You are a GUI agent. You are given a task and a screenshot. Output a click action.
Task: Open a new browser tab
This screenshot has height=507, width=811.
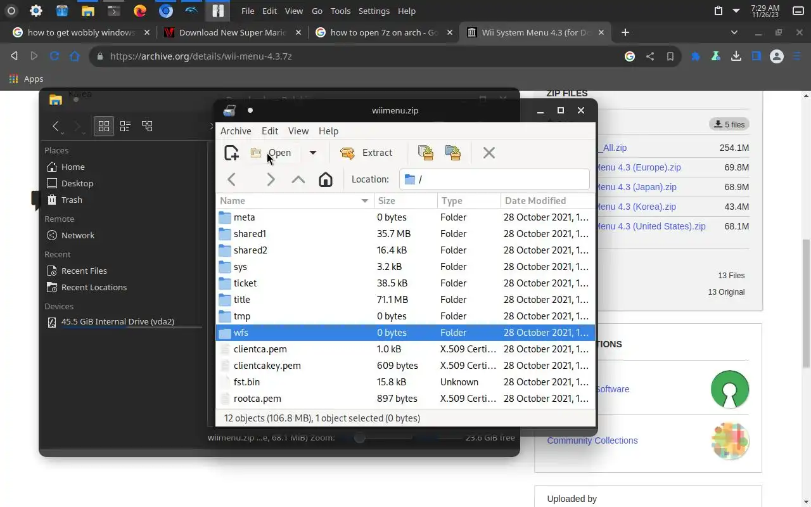tap(625, 32)
